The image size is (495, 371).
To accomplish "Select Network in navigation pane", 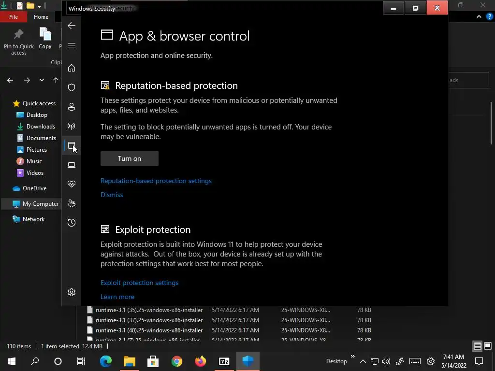I will pos(29,219).
